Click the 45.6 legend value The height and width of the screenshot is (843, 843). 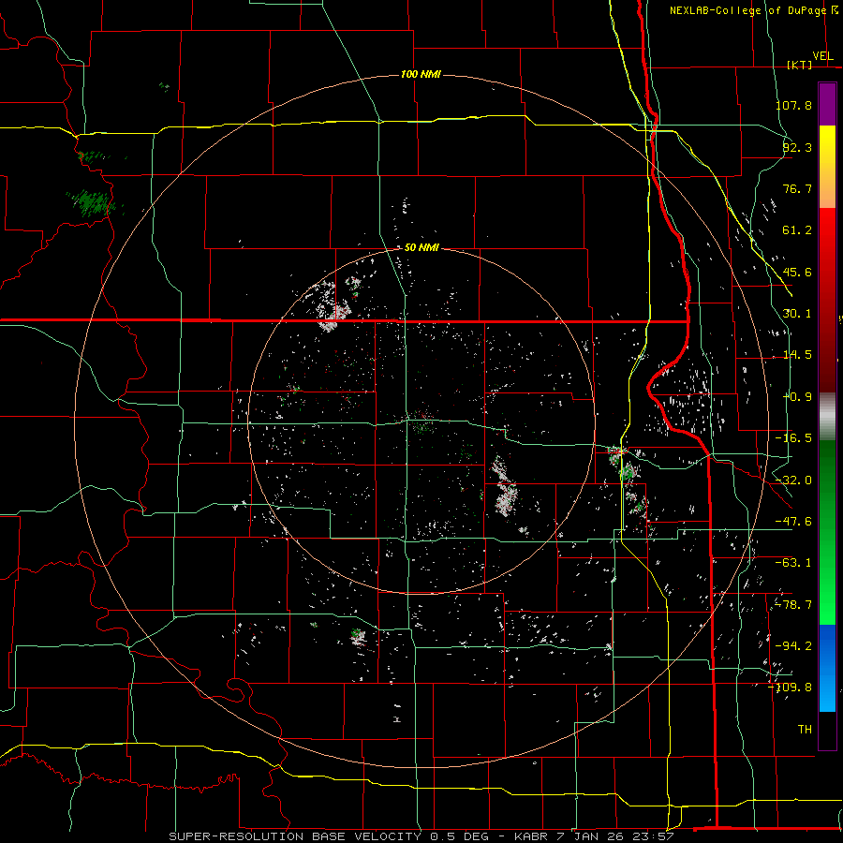[797, 272]
